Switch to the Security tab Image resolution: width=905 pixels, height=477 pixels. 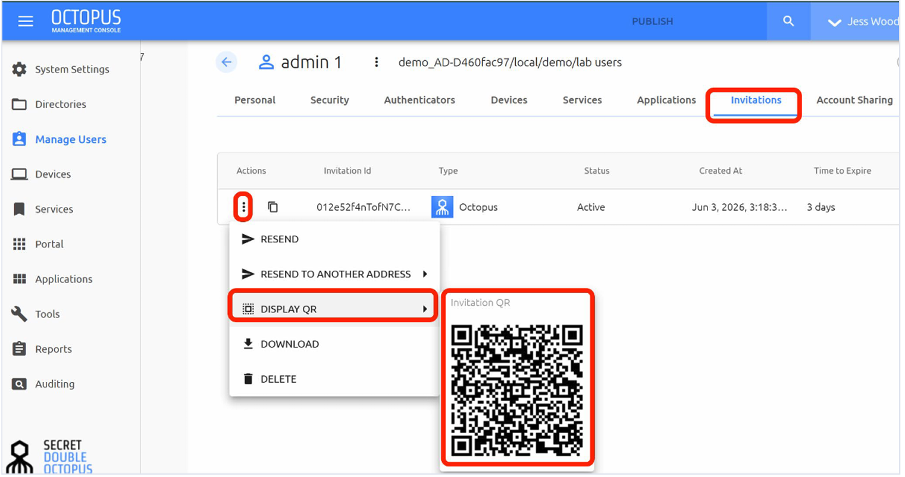[330, 101]
